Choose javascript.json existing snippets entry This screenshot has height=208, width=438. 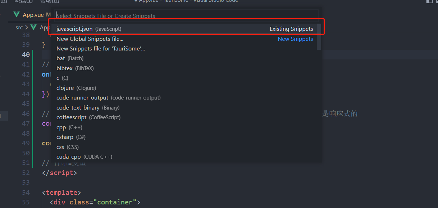(x=185, y=29)
